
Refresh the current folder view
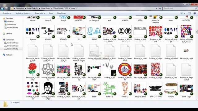[160, 8]
